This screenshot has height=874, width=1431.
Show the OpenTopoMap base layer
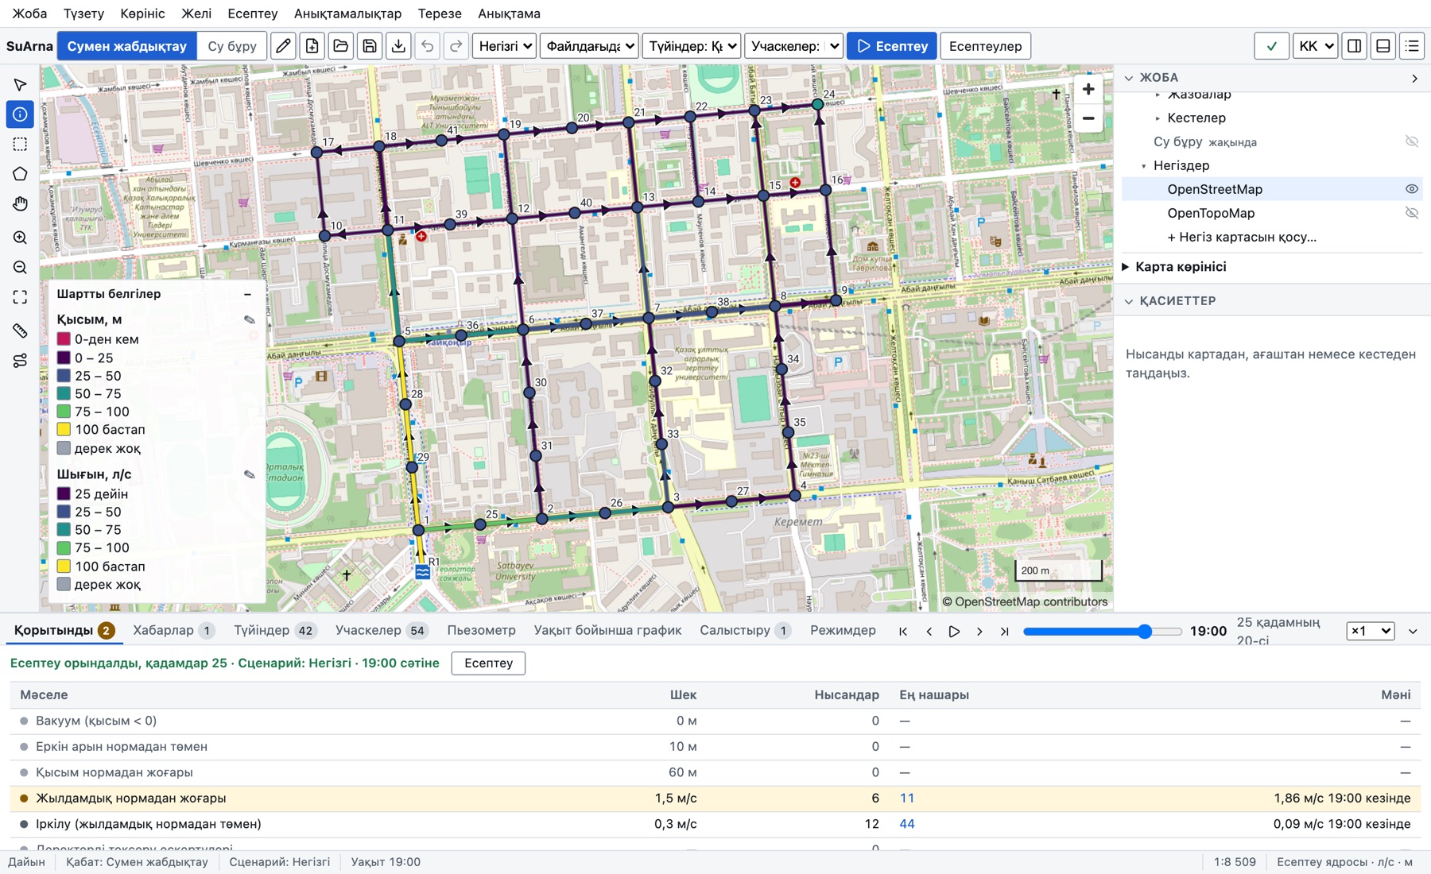click(1411, 213)
